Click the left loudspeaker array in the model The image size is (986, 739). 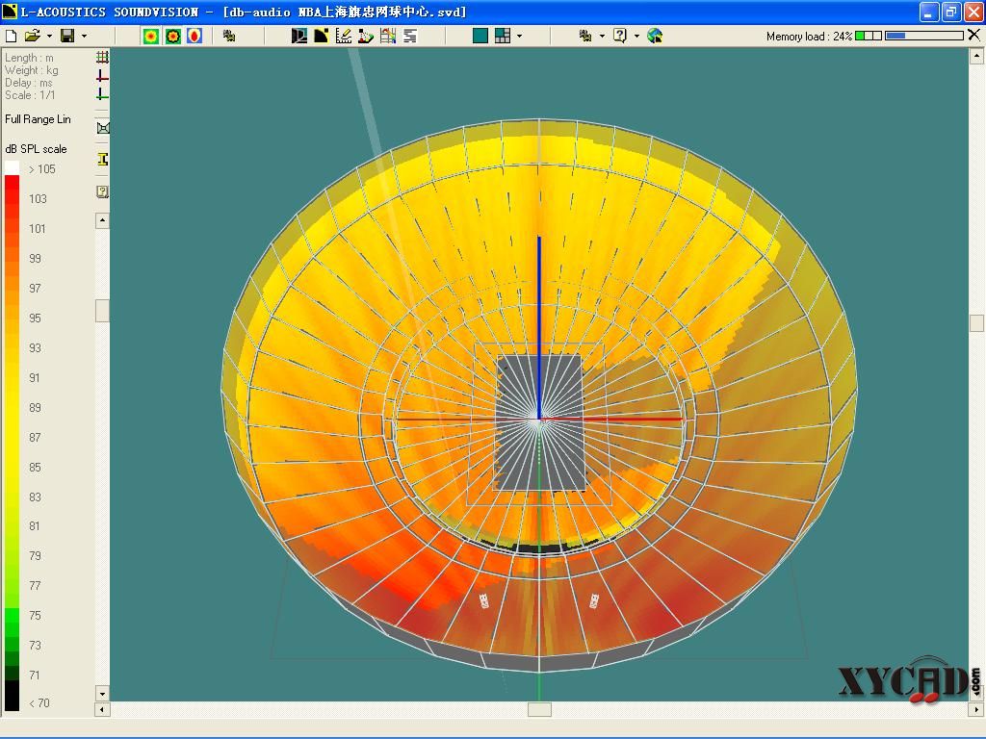[484, 601]
